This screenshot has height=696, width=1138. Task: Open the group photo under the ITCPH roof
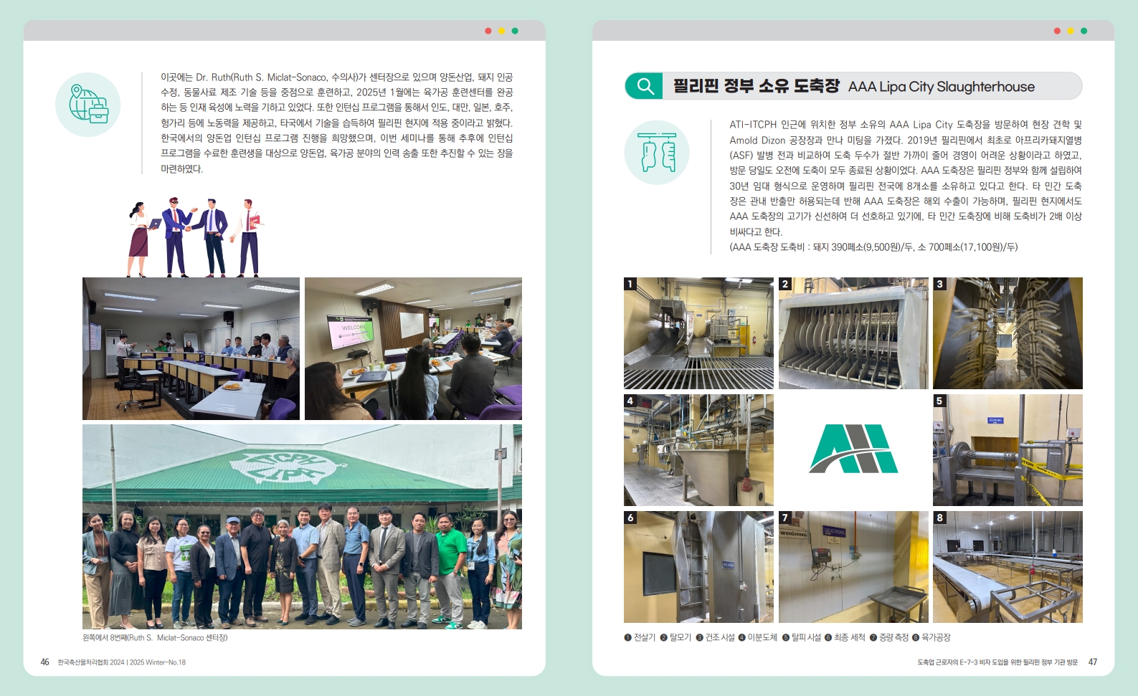click(x=302, y=527)
